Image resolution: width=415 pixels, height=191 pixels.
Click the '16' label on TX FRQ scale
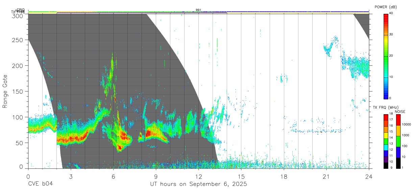click(x=391, y=126)
